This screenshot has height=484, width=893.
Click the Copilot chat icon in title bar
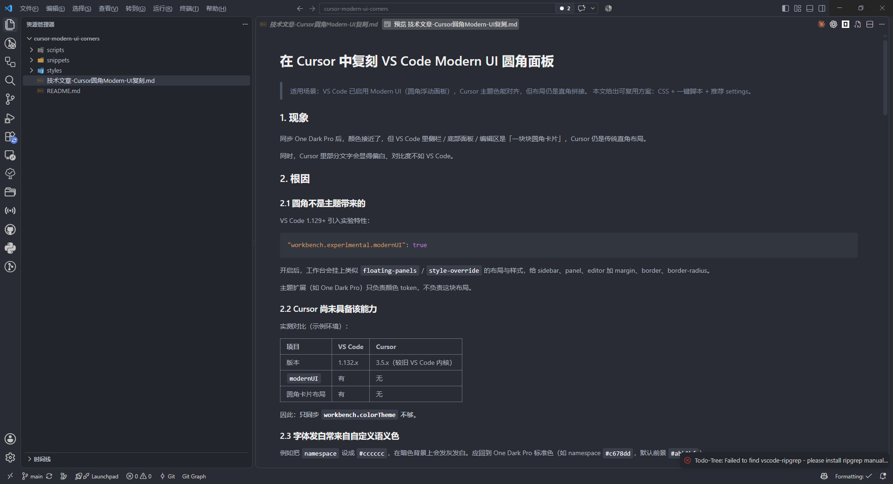coord(581,8)
